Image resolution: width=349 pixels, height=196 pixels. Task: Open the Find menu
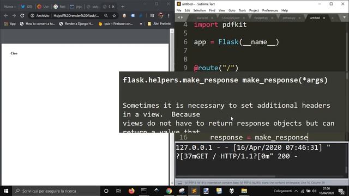click(212, 10)
